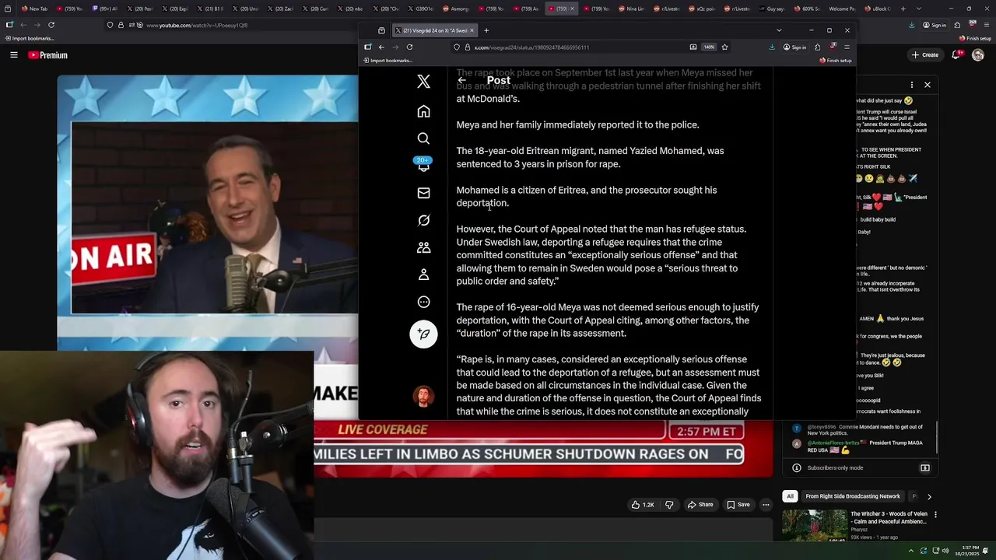The height and width of the screenshot is (560, 996).
Task: Share the YouTube video
Action: point(700,504)
